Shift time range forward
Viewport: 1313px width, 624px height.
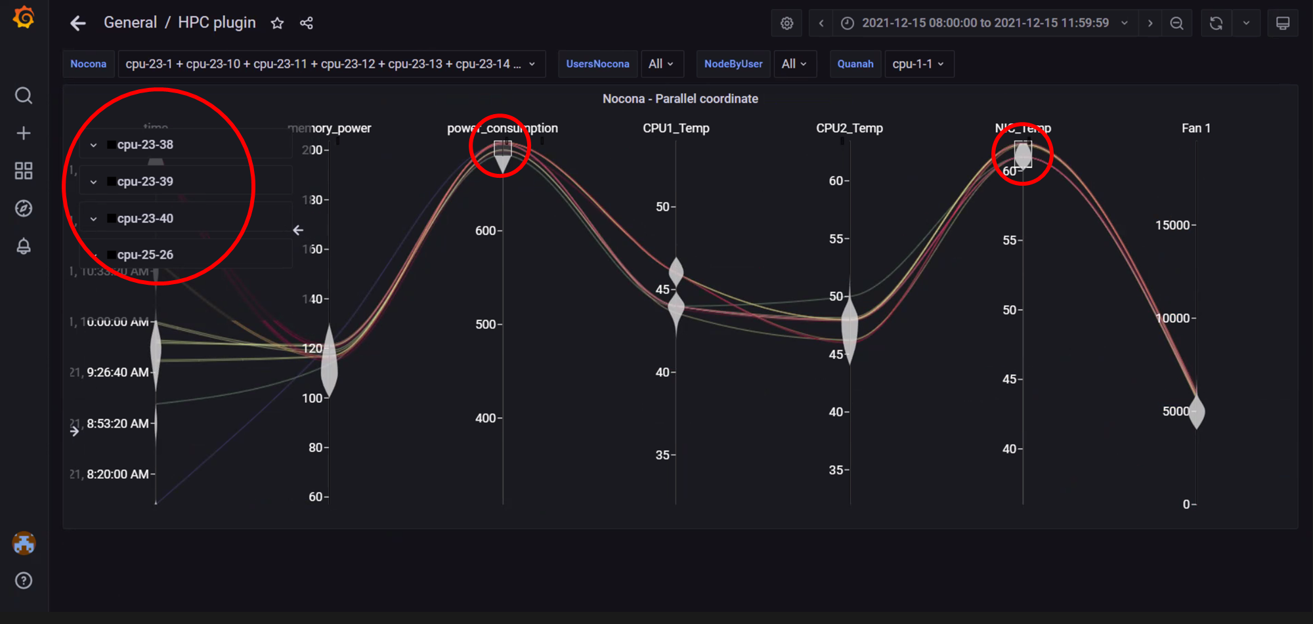pyautogui.click(x=1150, y=24)
